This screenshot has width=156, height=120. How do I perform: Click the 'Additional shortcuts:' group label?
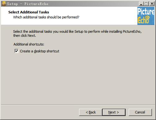point(29,44)
